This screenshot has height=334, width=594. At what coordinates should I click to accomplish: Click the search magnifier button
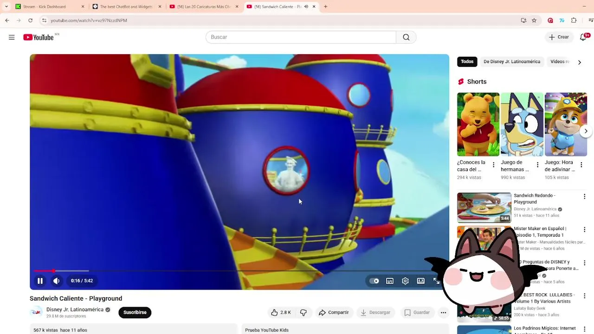tap(406, 37)
